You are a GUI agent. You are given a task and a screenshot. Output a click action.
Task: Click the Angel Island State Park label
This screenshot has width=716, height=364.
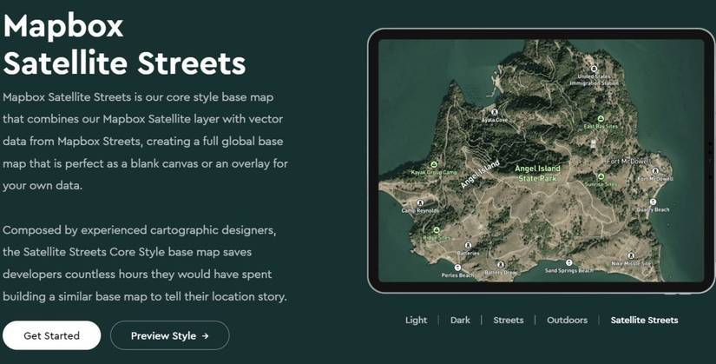pyautogui.click(x=537, y=173)
